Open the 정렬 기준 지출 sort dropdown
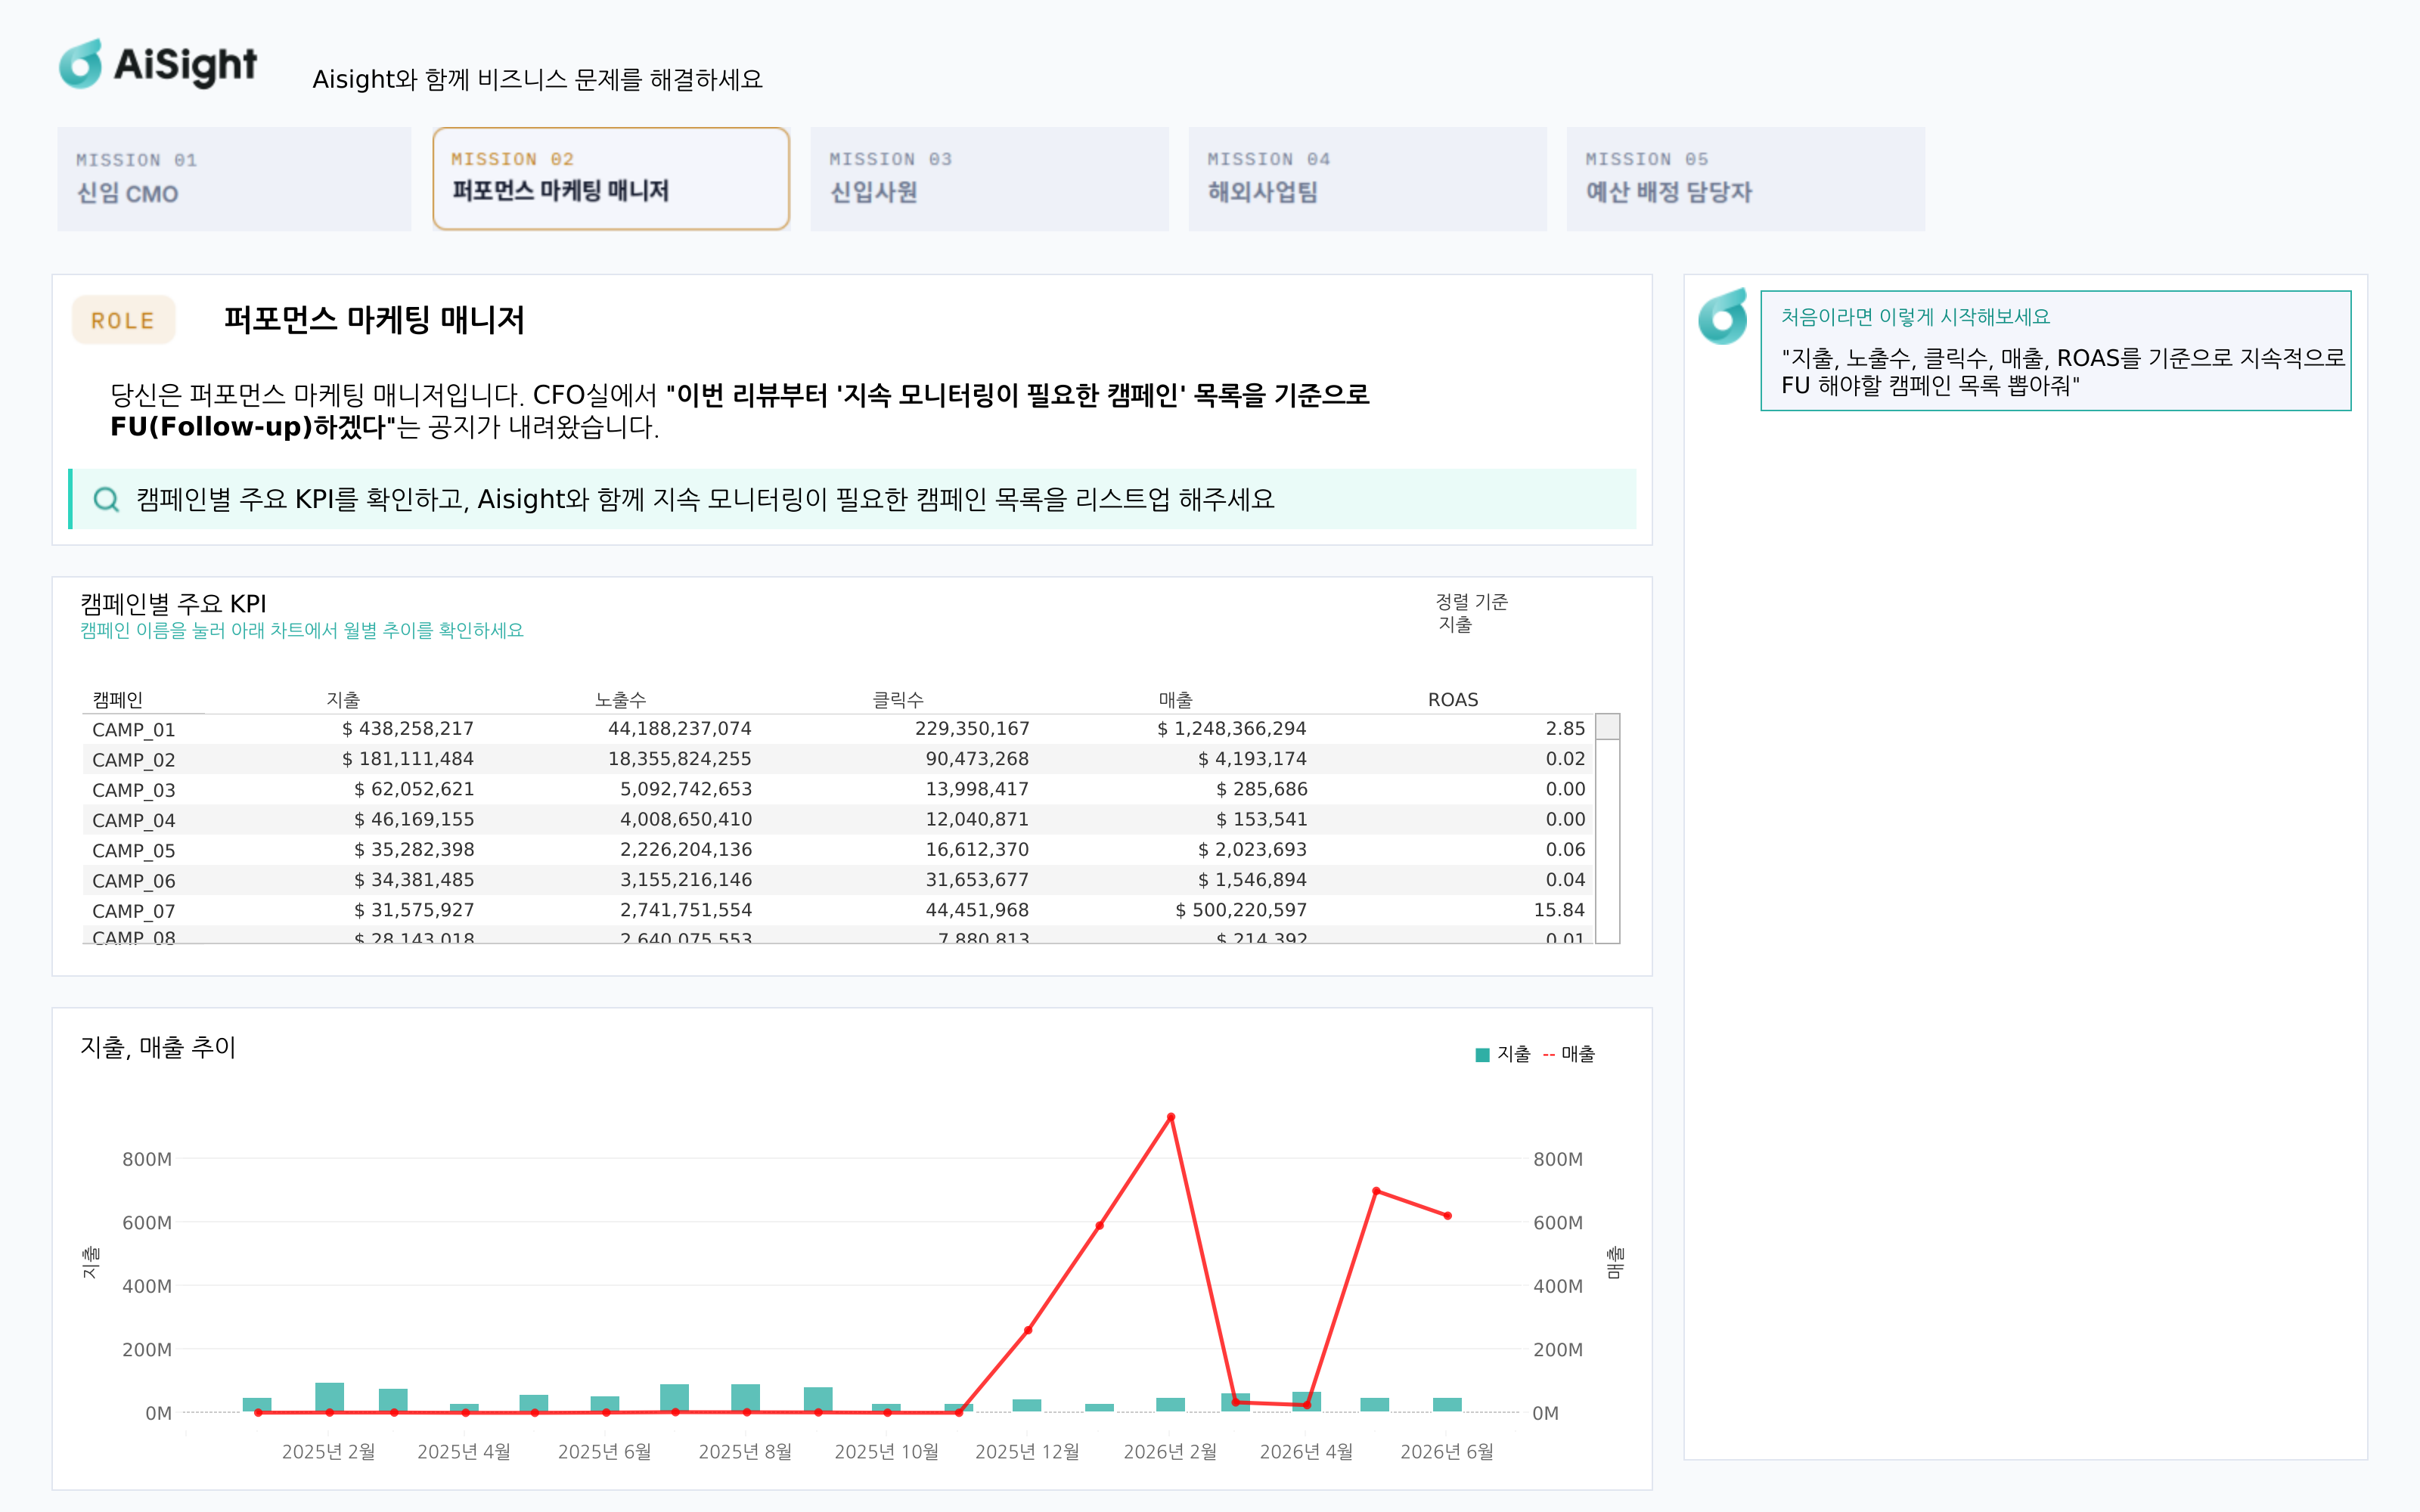 (1471, 613)
